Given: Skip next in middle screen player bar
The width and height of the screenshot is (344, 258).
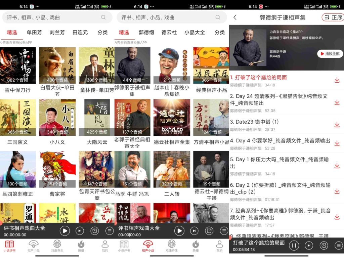Looking at the screenshot, I should pyautogui.click(x=194, y=231).
